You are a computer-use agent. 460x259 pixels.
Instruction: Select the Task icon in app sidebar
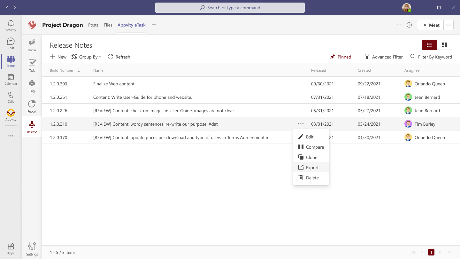pos(32,65)
